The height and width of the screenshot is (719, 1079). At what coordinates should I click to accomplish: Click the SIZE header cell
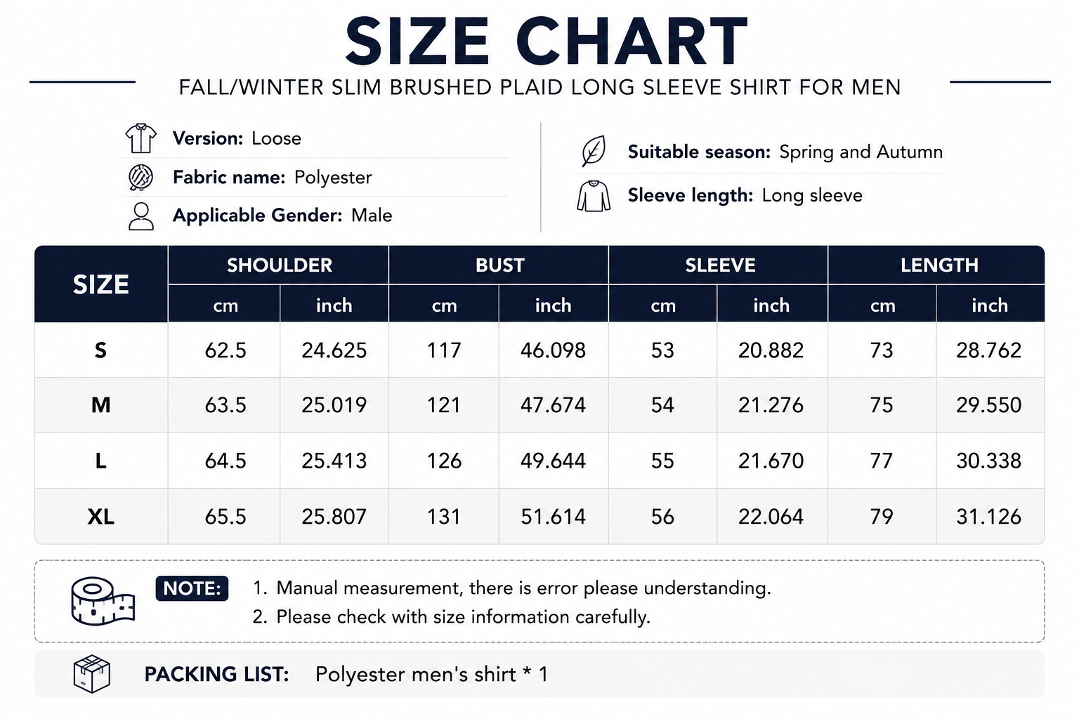(101, 284)
